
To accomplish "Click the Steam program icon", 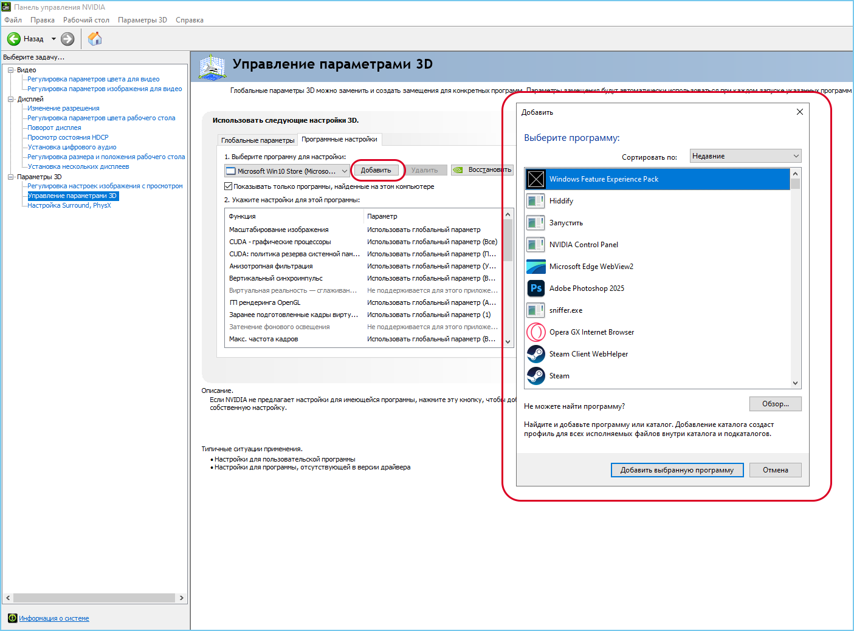I will click(535, 376).
